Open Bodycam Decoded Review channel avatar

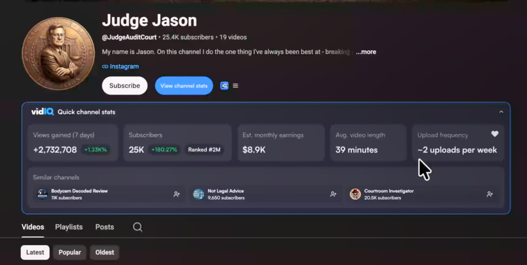(x=42, y=194)
